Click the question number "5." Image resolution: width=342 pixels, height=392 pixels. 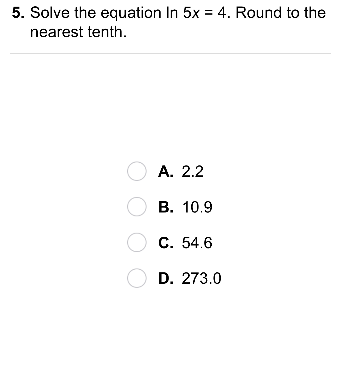coord(18,13)
